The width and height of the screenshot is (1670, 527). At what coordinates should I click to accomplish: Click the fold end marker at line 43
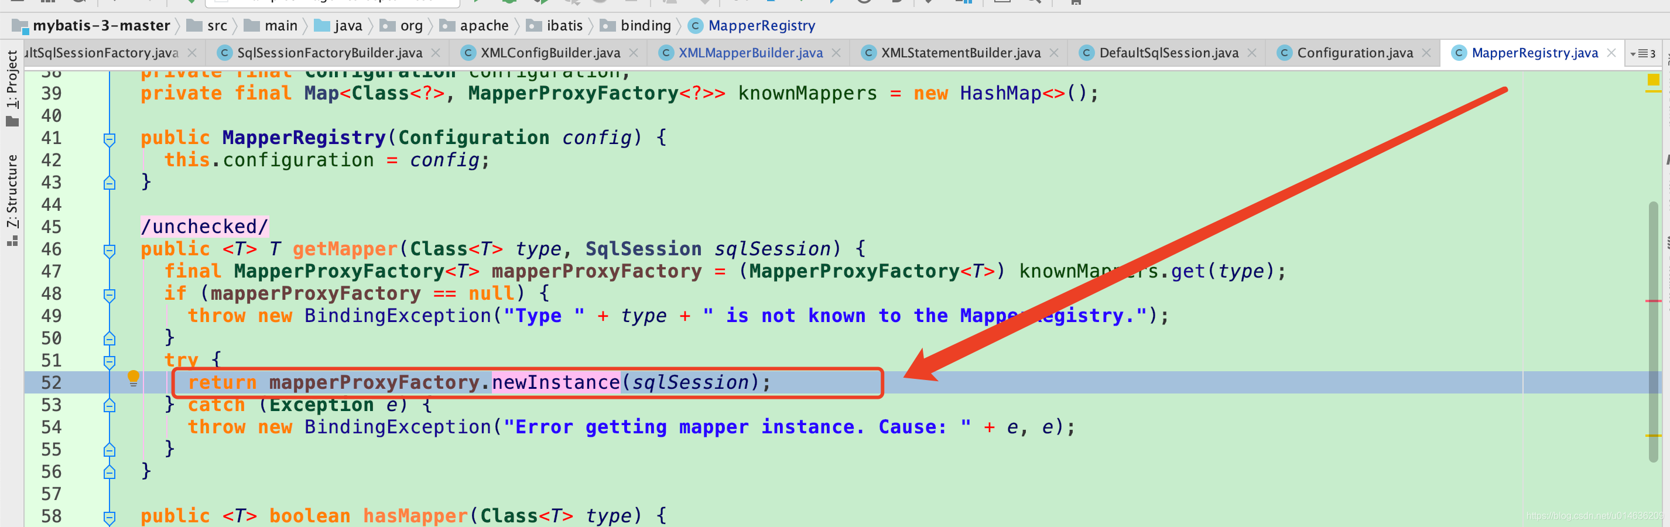click(109, 183)
